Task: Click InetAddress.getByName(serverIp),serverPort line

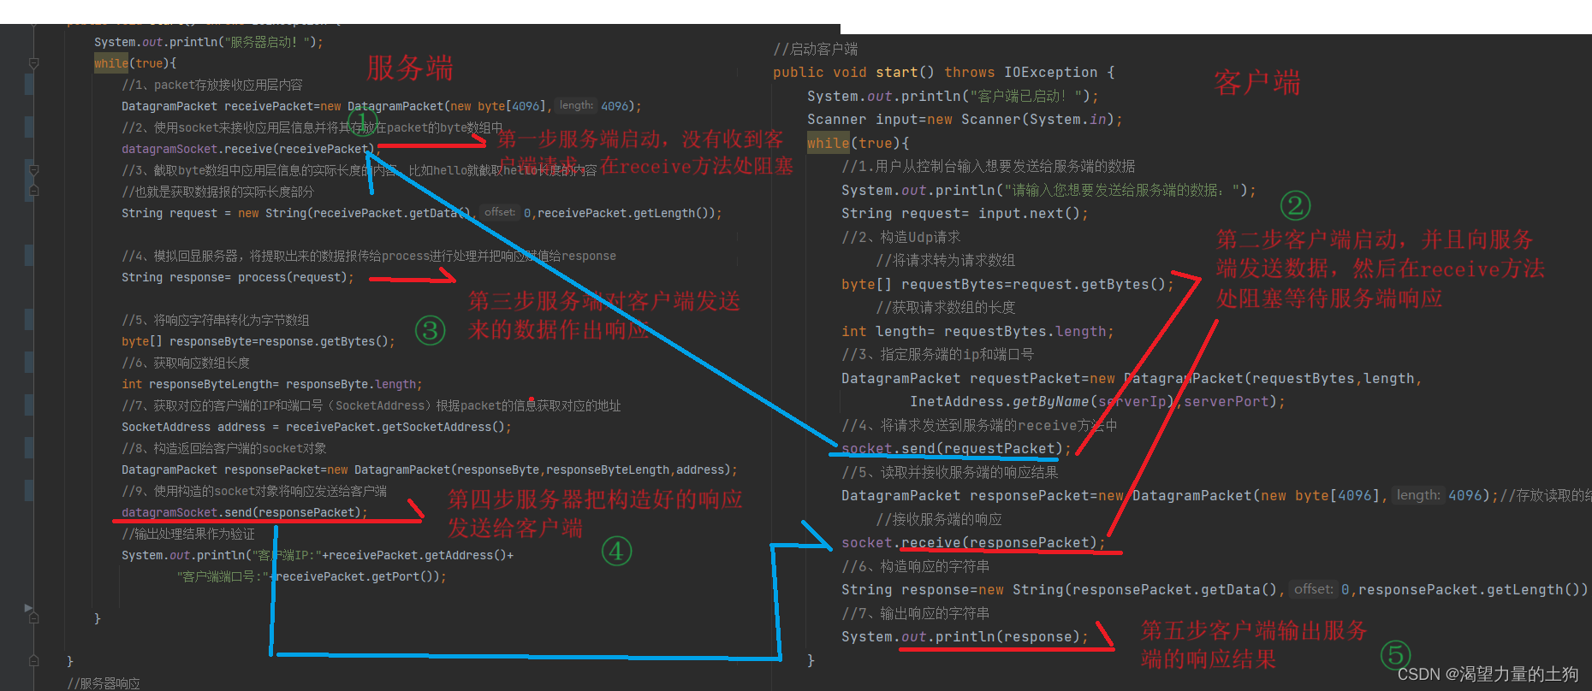Action: (x=1097, y=402)
